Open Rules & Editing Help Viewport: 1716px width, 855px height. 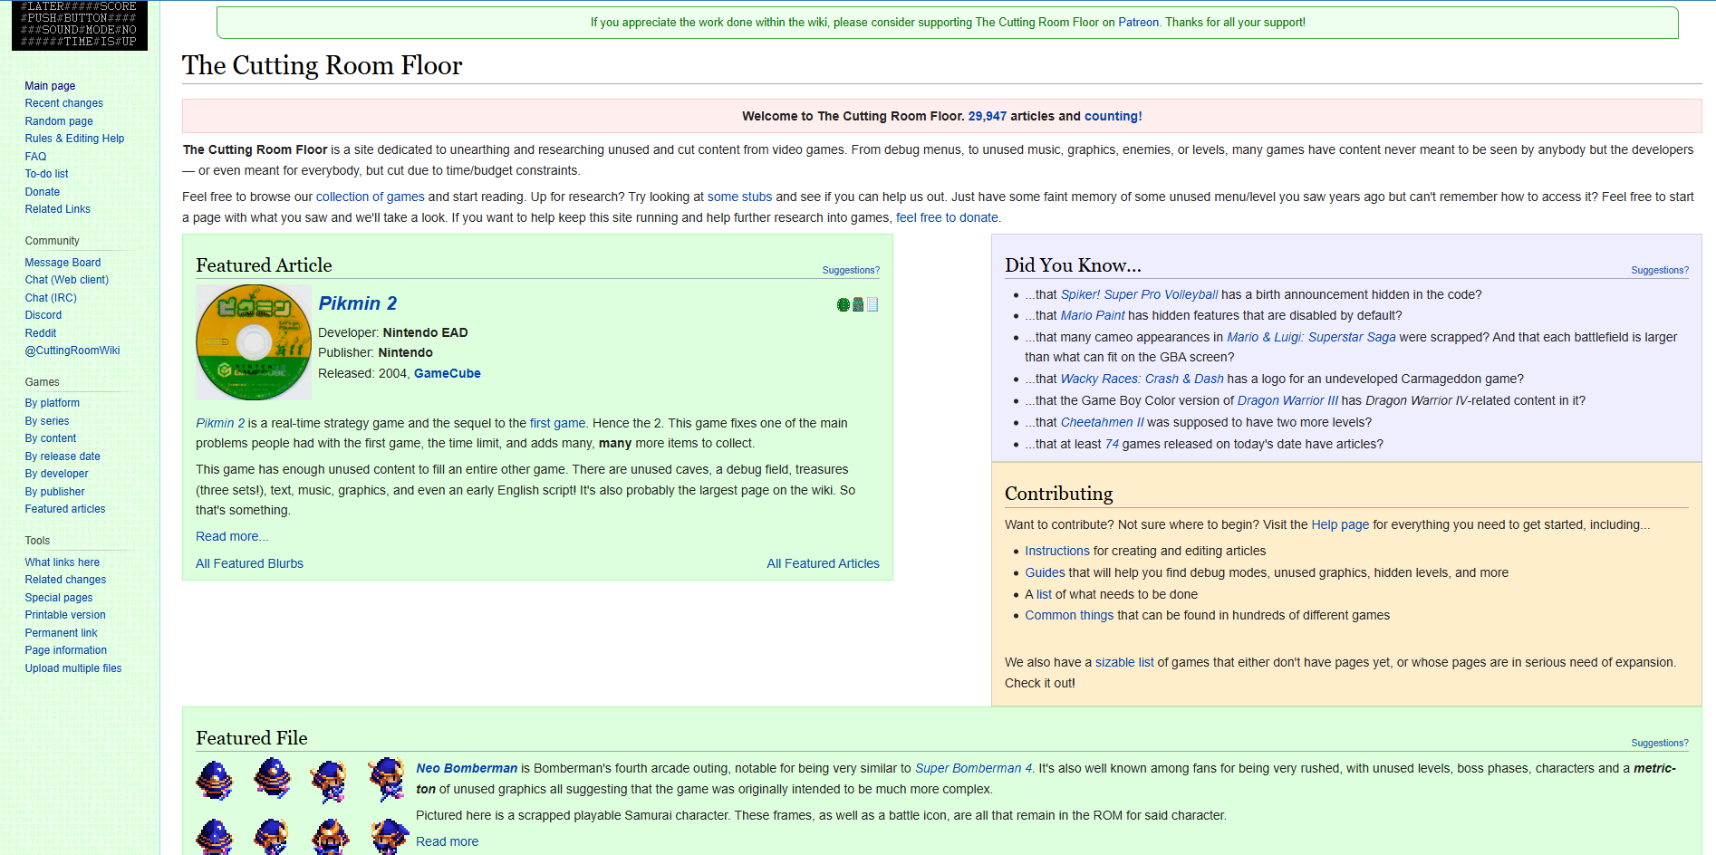pos(74,139)
